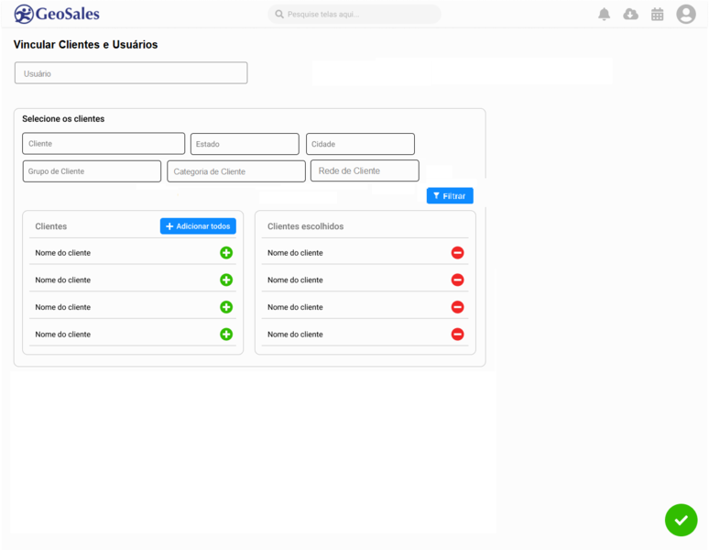Open the calendar icon in header
709x550 pixels.
pos(658,15)
